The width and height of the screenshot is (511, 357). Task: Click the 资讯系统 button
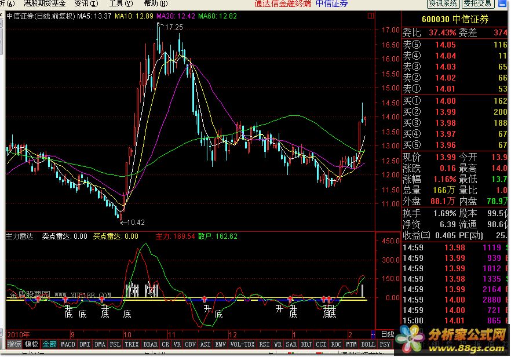(443, 3)
